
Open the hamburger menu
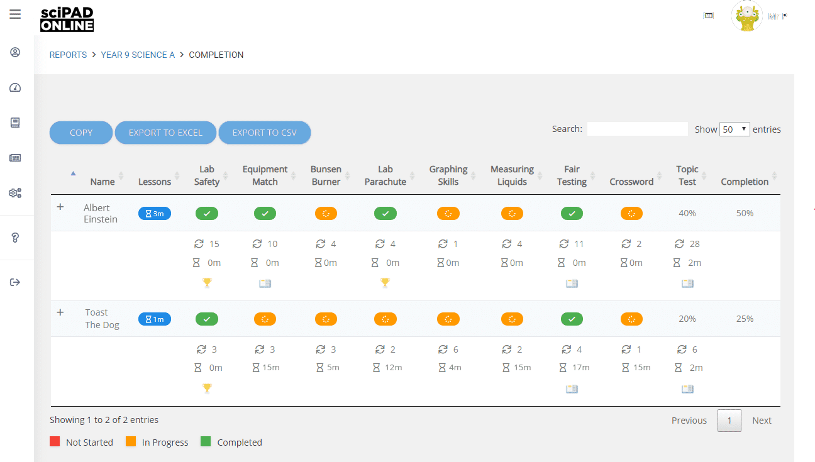click(15, 14)
